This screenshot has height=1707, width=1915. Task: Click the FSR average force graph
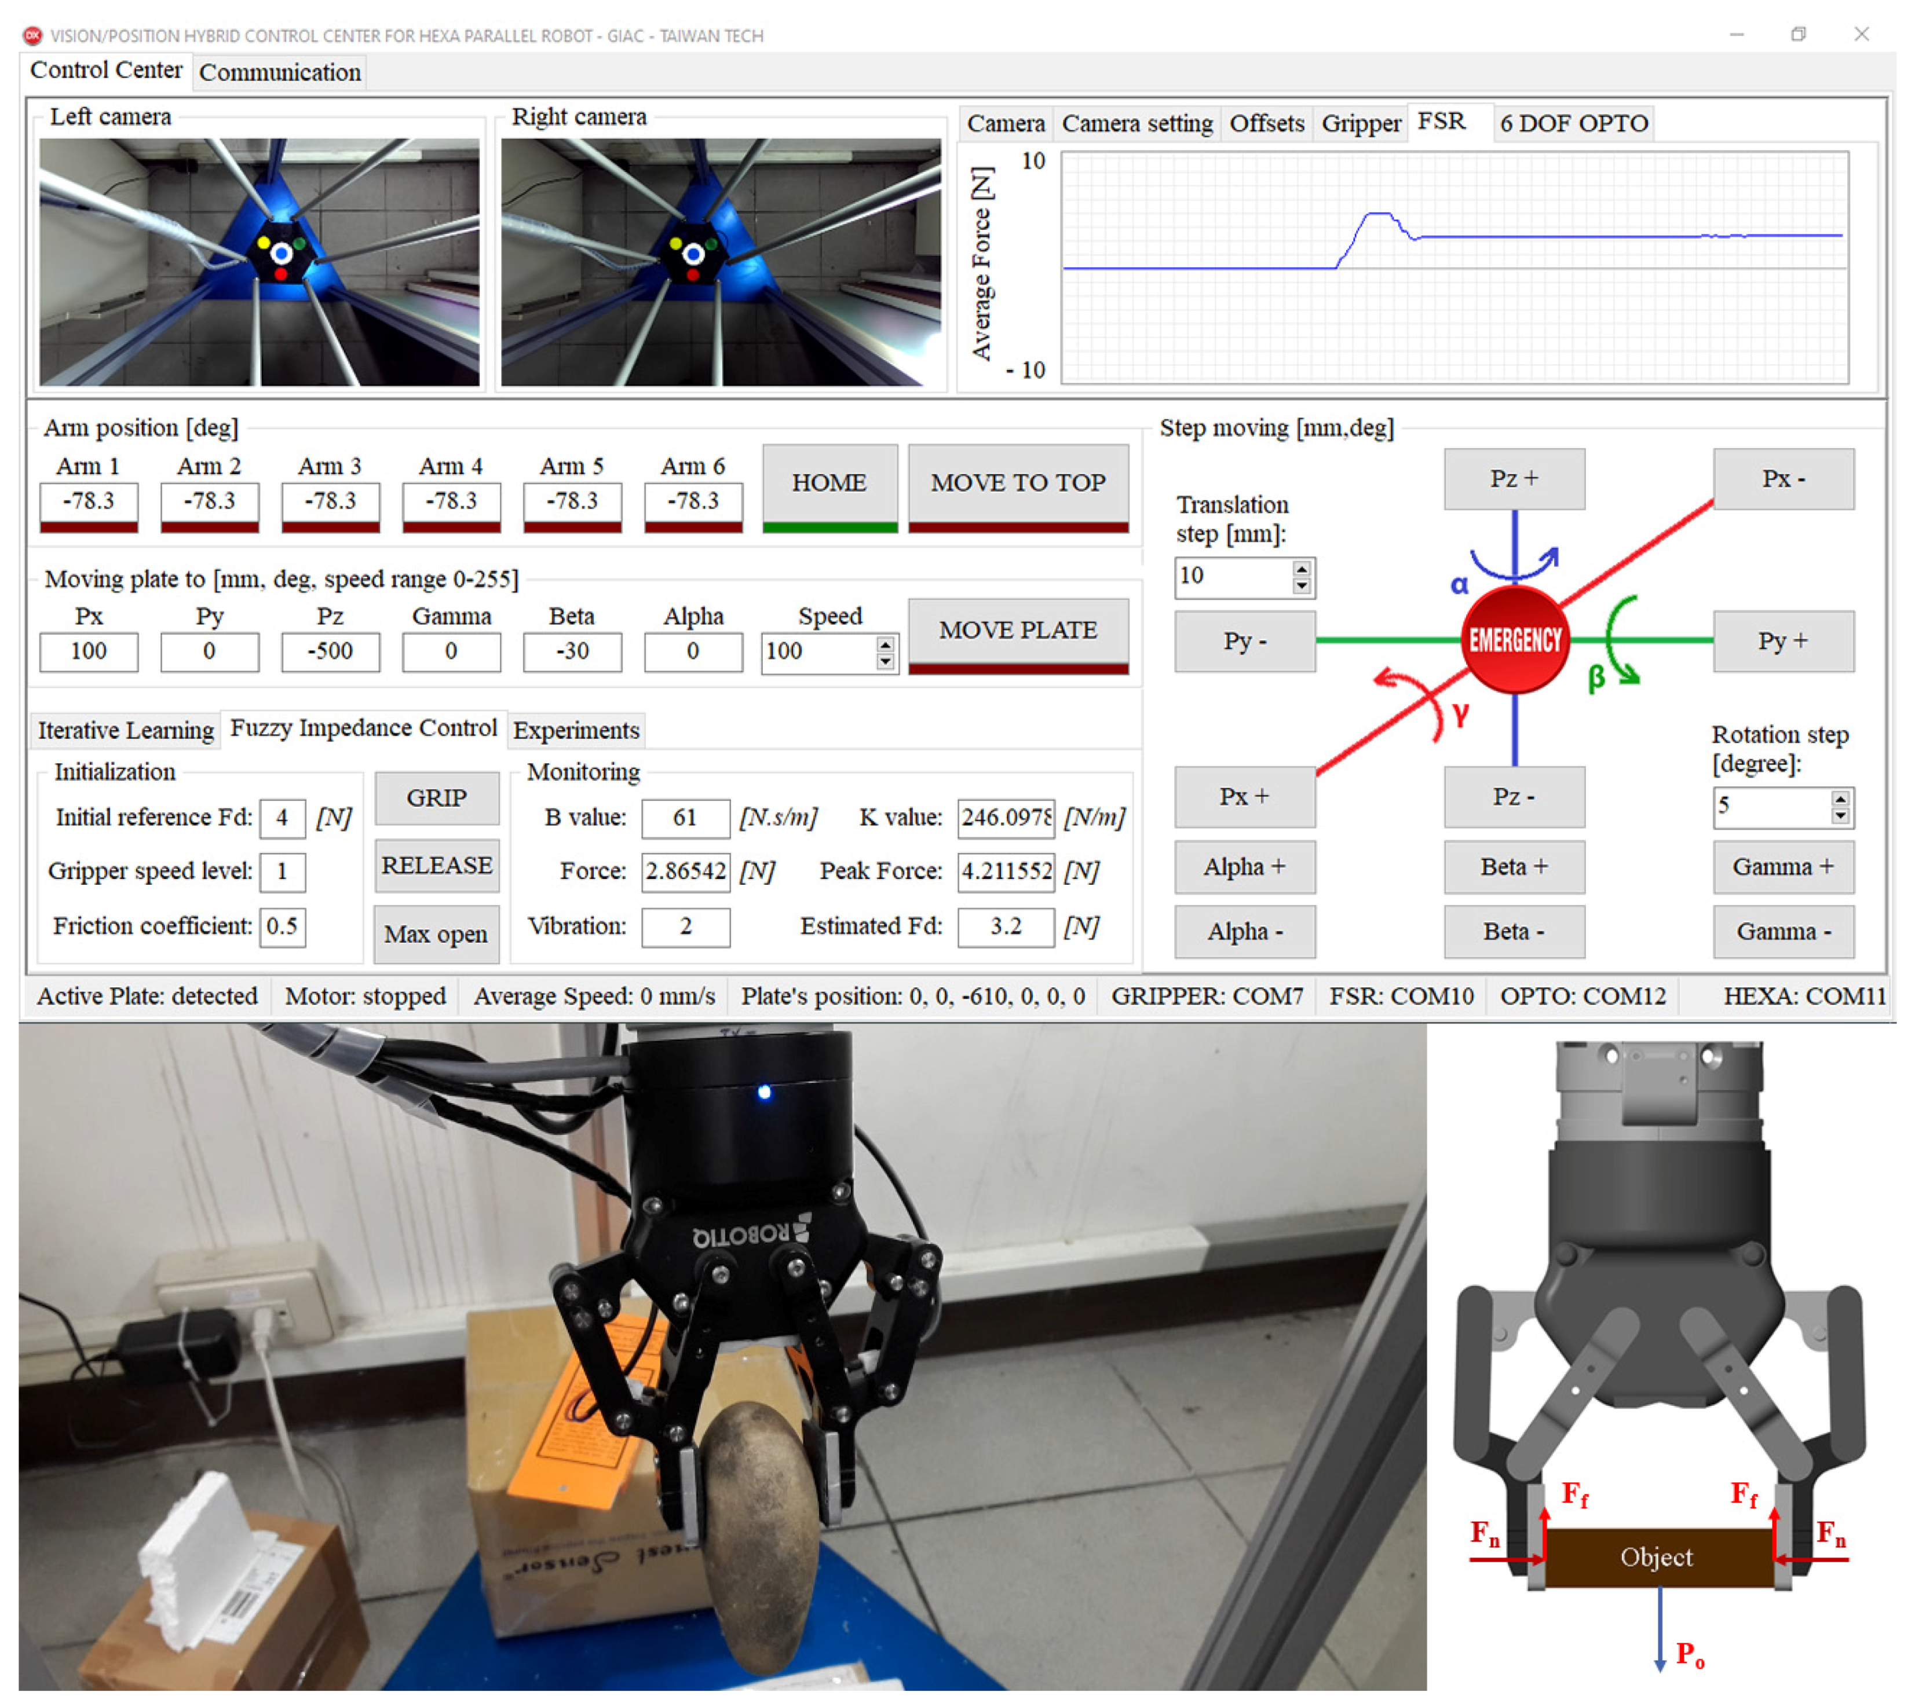1454,268
